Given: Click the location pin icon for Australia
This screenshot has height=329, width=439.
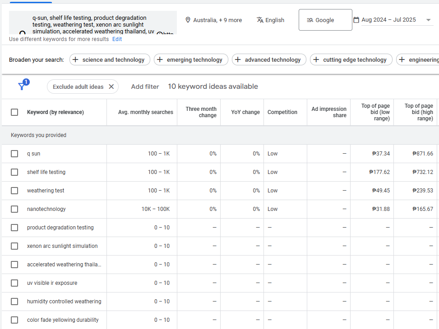Looking at the screenshot, I should pyautogui.click(x=188, y=20).
